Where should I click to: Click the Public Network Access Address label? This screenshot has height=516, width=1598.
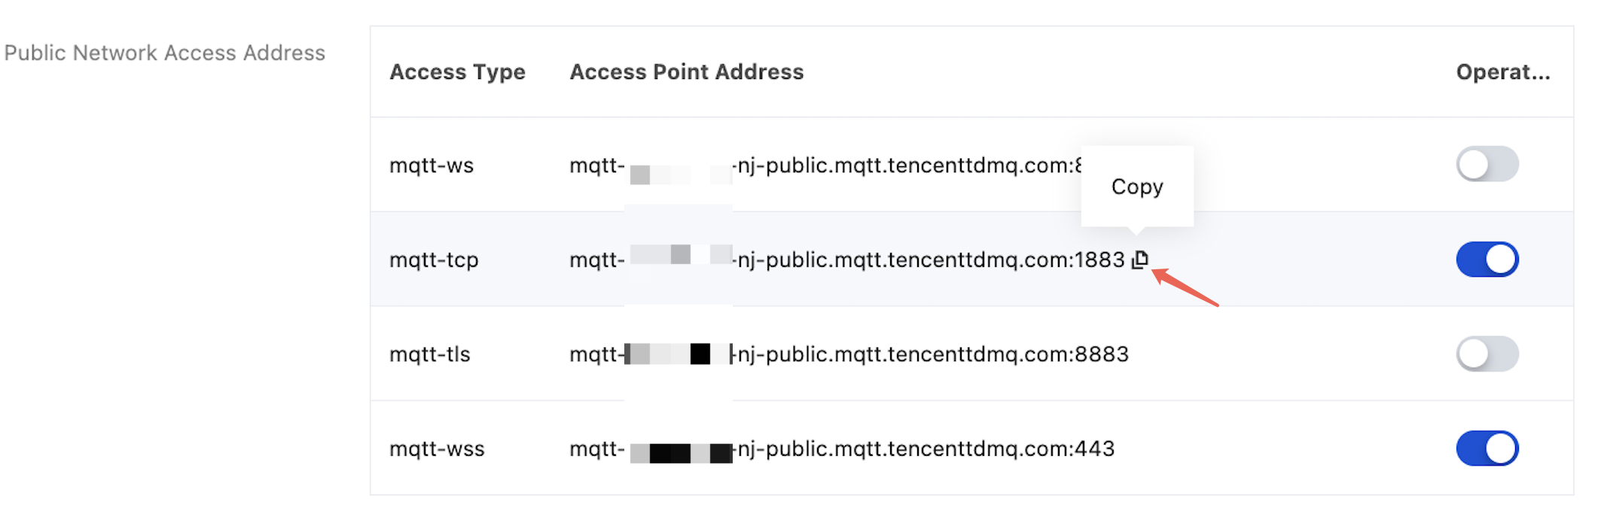(x=165, y=53)
